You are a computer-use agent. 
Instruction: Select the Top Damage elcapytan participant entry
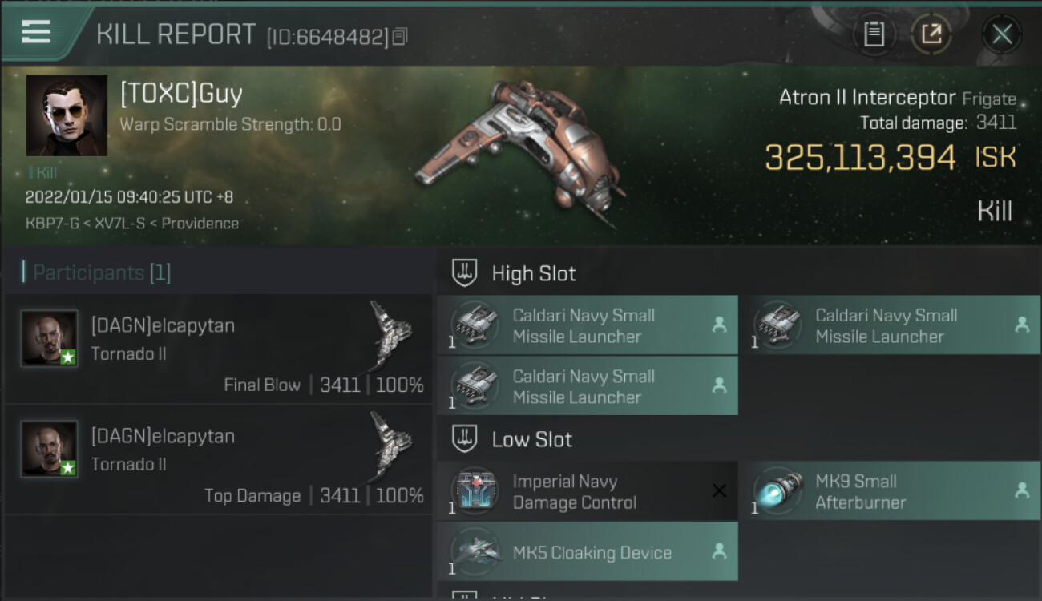pyautogui.click(x=218, y=459)
